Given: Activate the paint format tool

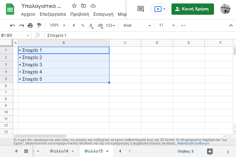Looking at the screenshot, I should pyautogui.click(x=39, y=25).
